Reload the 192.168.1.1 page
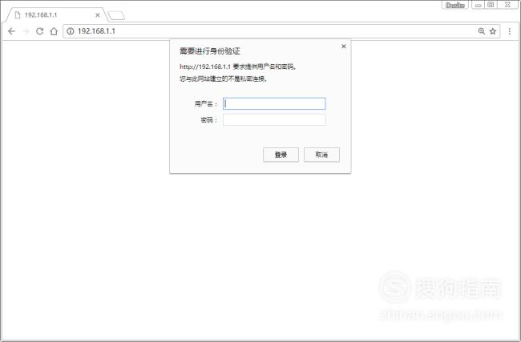Viewport: 521px width, 342px height. [x=39, y=31]
